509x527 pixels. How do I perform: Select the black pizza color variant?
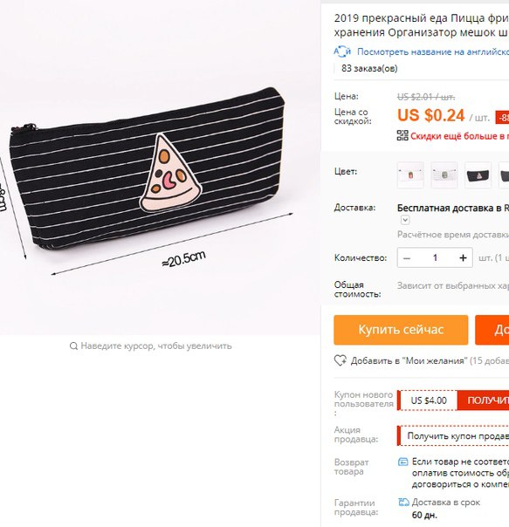click(x=478, y=175)
